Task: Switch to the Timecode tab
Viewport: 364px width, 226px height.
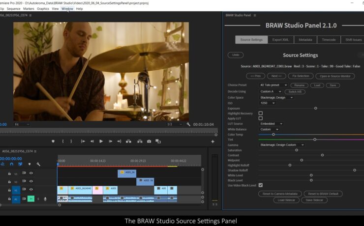Action: click(x=329, y=40)
